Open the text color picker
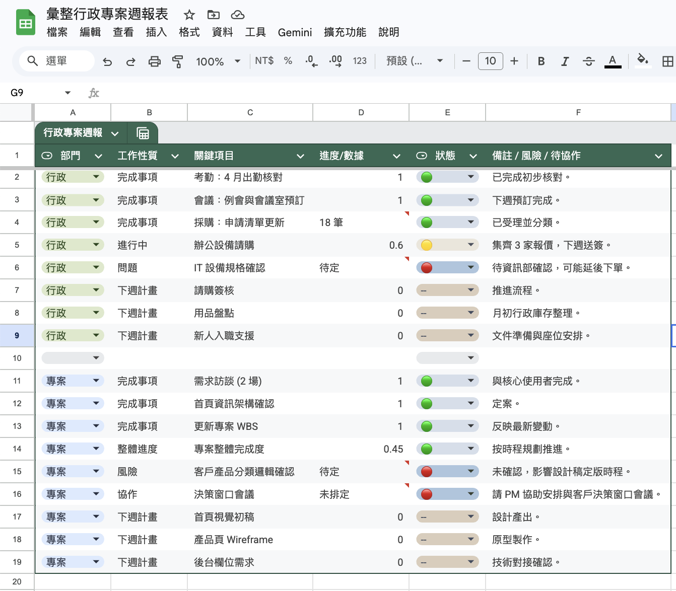Screen dimensions: 676x591 pyautogui.click(x=613, y=61)
